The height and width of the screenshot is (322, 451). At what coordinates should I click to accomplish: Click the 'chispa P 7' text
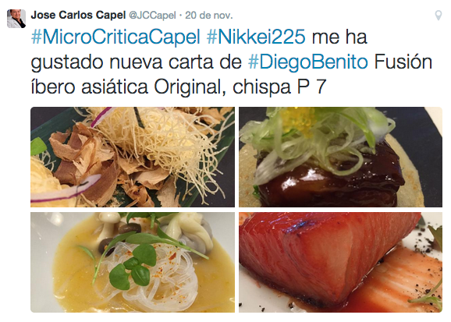pyautogui.click(x=279, y=87)
